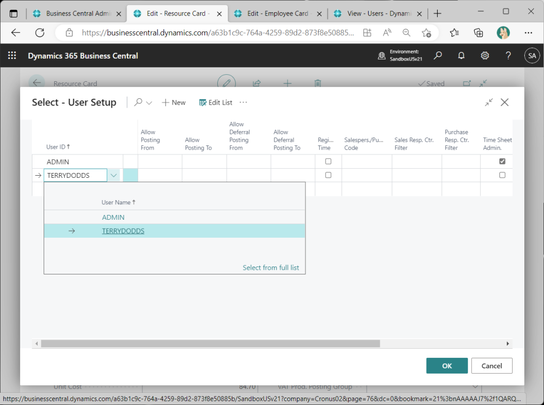Open the browser favorites list
Screen dimensions: 544x405
(x=454, y=33)
